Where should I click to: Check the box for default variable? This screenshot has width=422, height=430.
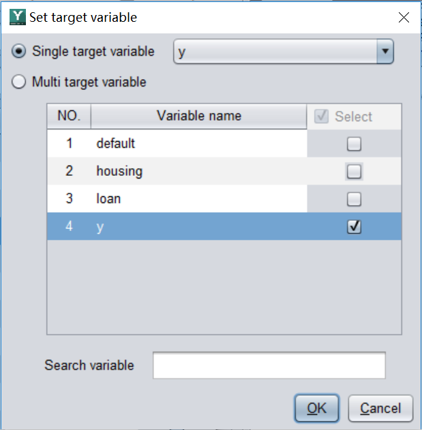(354, 144)
